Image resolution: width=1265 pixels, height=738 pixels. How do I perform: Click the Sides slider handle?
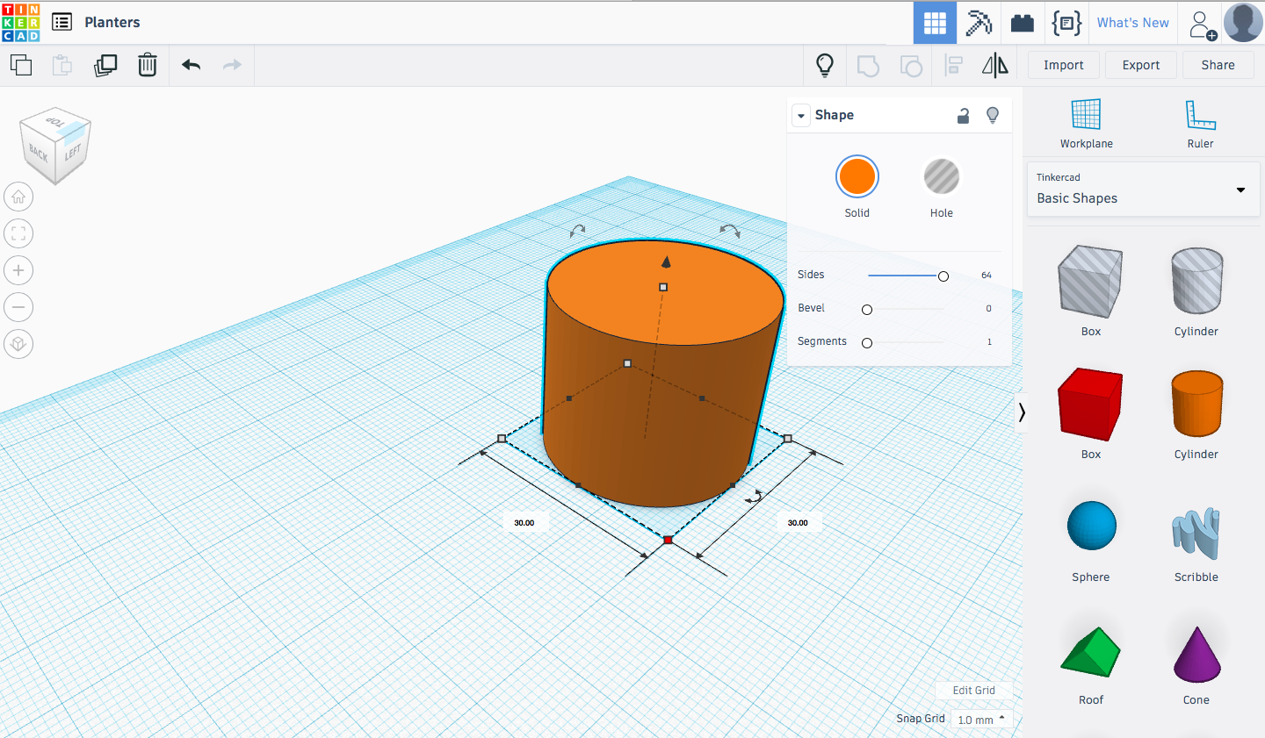tap(943, 276)
